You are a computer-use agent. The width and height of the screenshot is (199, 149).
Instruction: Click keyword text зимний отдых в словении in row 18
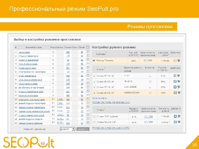[31, 119]
